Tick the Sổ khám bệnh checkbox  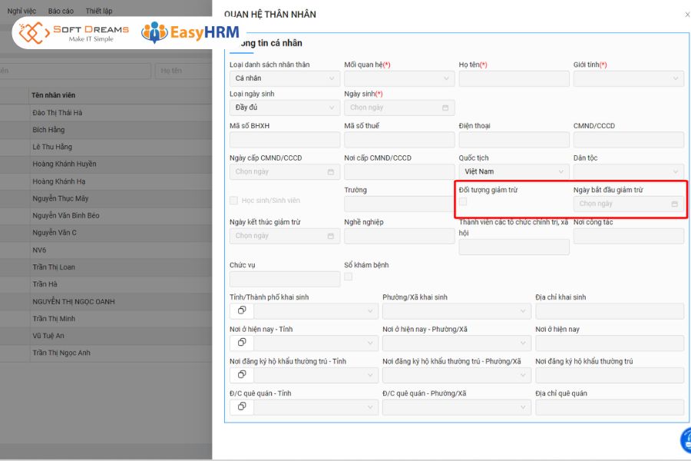point(348,277)
